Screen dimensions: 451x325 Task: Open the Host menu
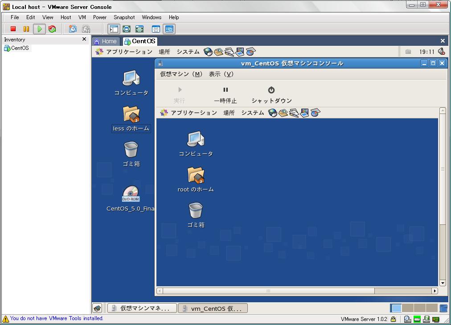(66, 17)
